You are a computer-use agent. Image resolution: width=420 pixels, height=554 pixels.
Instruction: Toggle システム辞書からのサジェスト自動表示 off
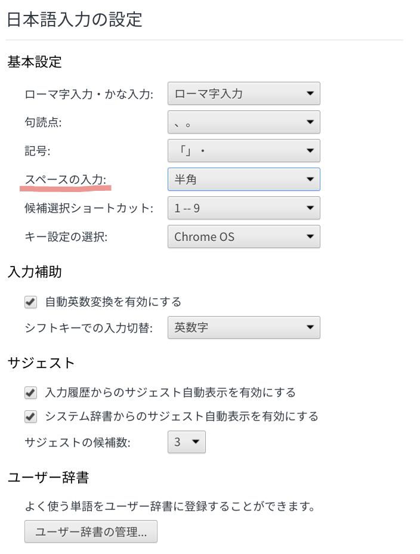30,416
